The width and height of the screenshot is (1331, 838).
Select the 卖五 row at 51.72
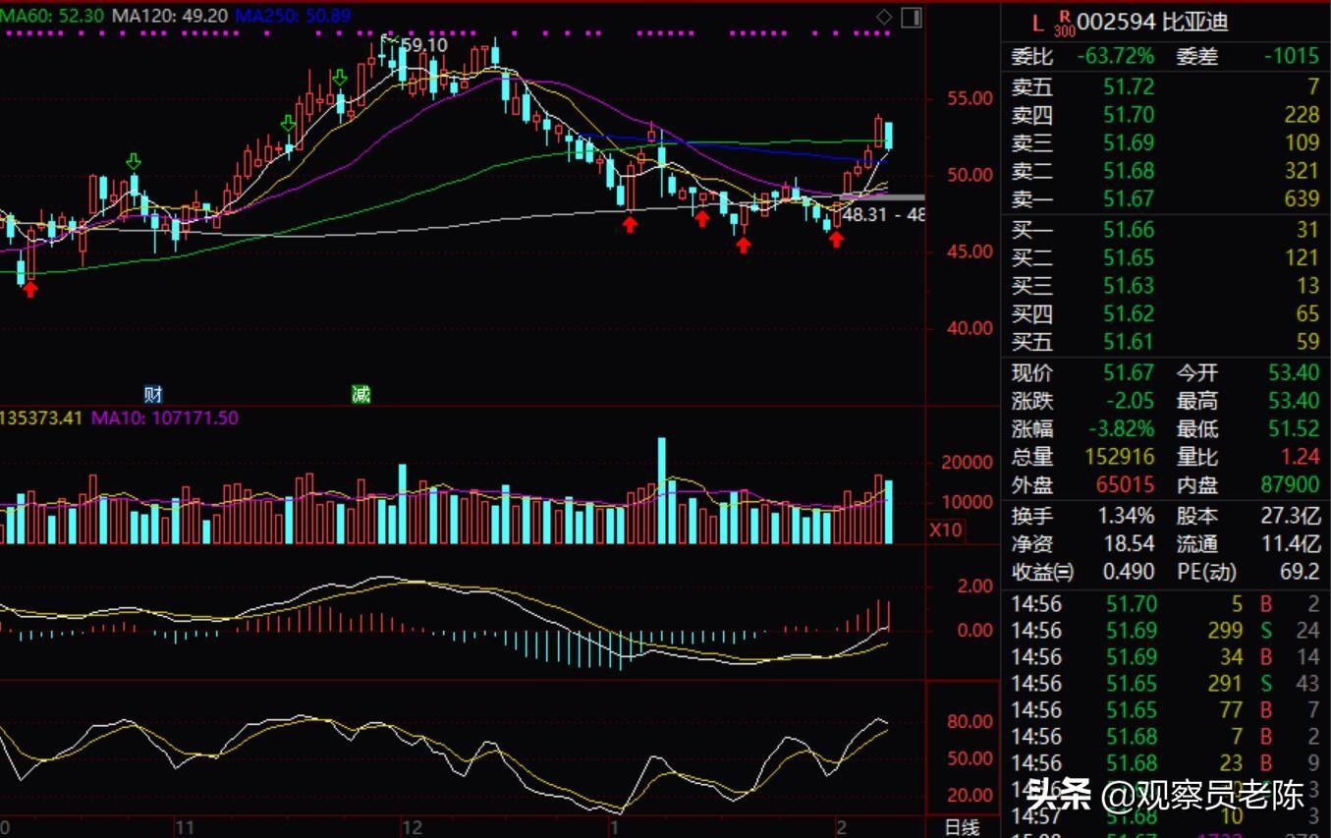[1129, 87]
